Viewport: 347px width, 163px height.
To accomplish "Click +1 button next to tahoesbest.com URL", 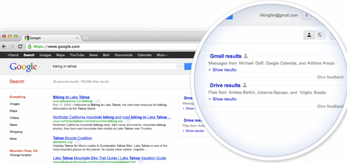I will point(98,101).
